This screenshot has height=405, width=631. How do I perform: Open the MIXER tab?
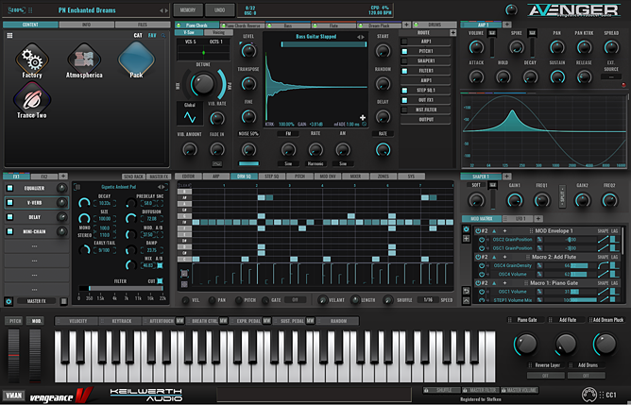355,177
